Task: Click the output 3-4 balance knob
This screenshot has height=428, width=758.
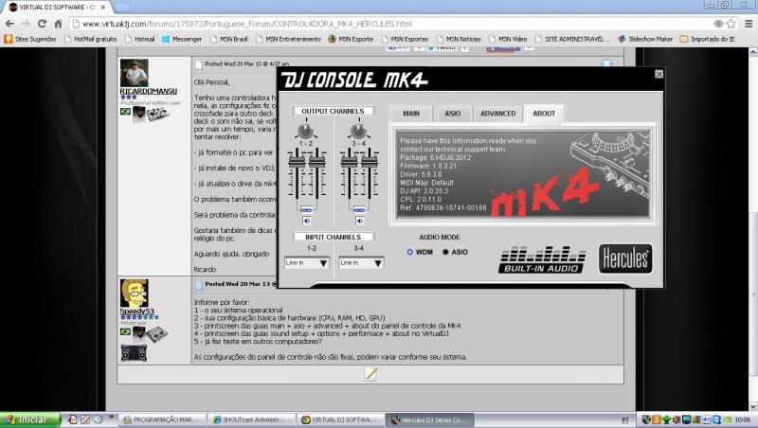Action: (358, 131)
